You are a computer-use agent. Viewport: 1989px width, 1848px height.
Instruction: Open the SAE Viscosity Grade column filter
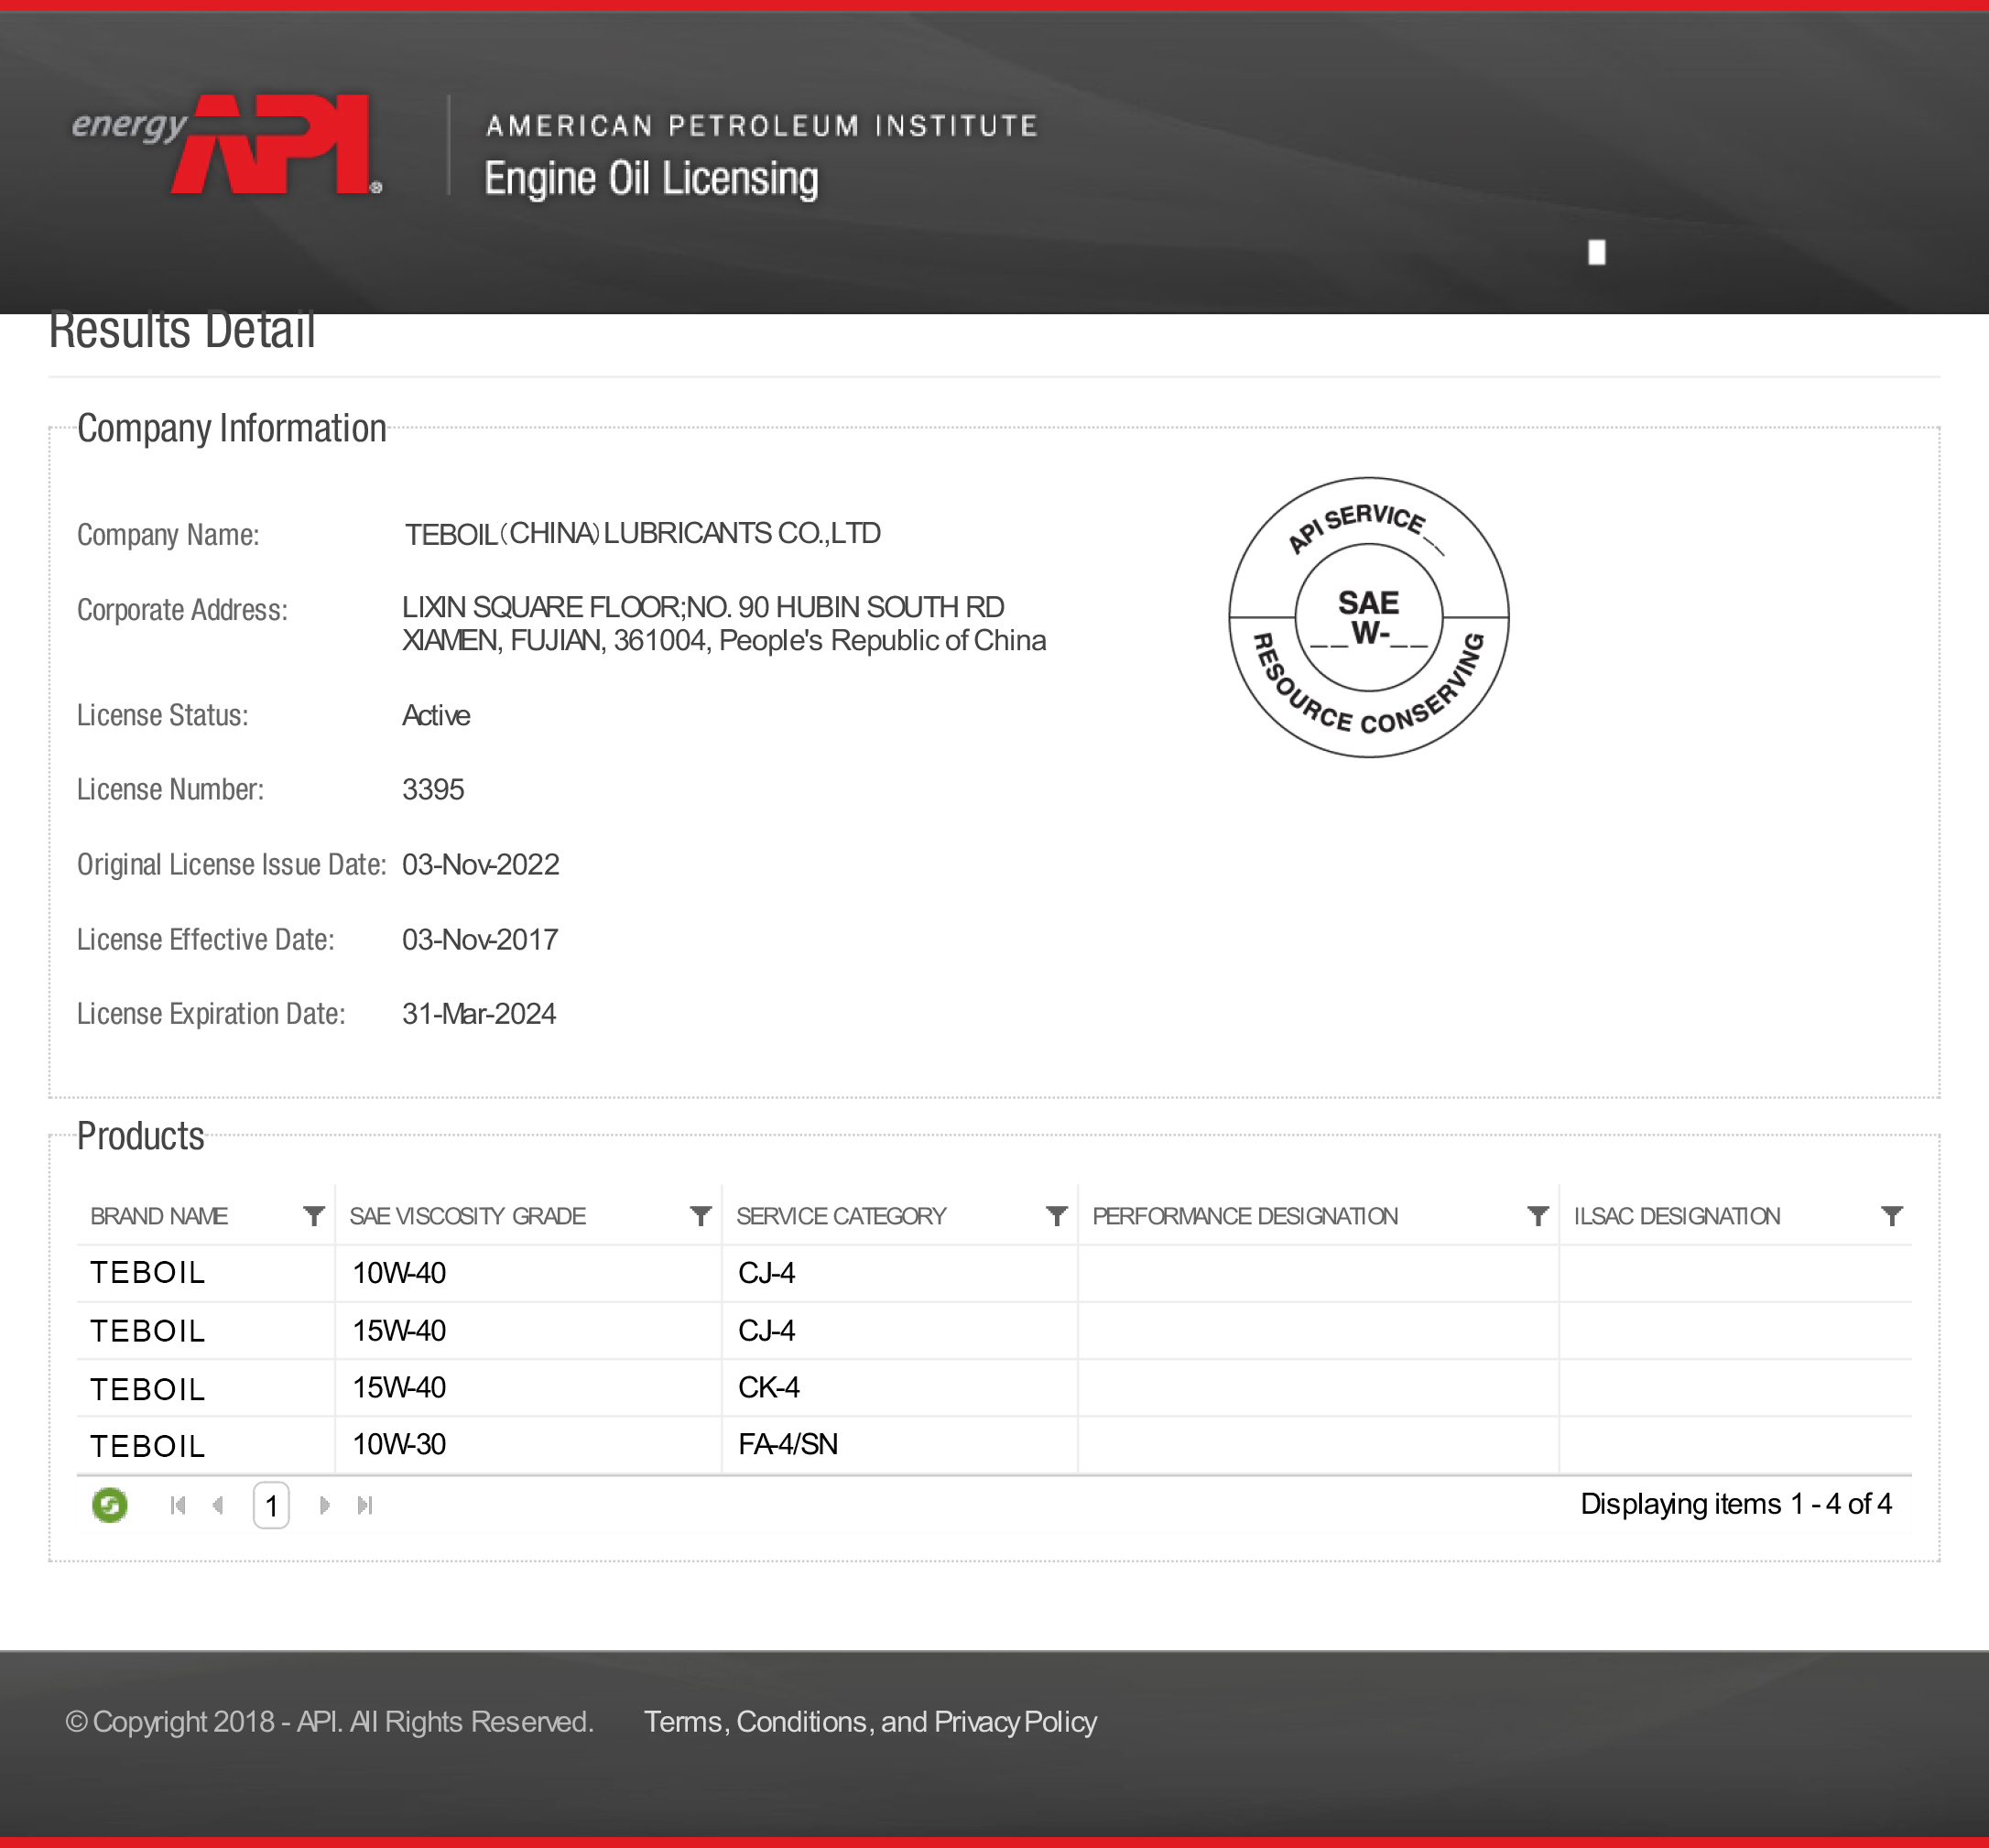pos(701,1216)
